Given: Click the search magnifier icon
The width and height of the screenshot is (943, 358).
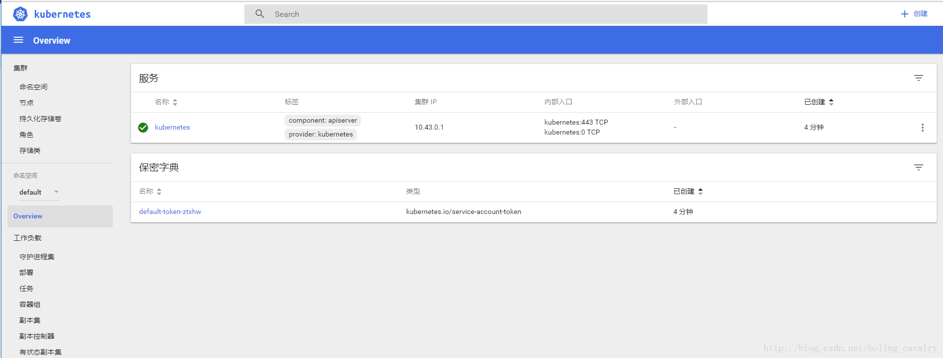Looking at the screenshot, I should coord(260,14).
